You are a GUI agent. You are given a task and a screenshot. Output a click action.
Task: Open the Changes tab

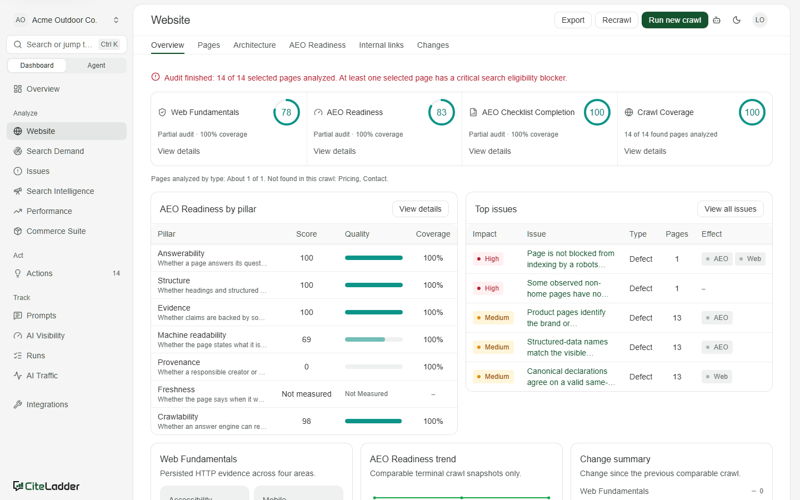(433, 45)
